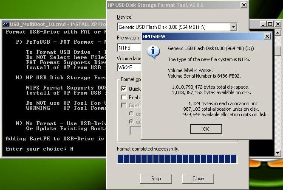Click the WinXP volume label field
Viewport: 283px width, 190px height.
(129, 67)
